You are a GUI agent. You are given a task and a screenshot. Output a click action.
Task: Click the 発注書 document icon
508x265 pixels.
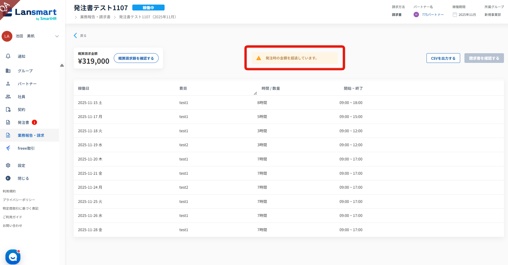point(8,122)
